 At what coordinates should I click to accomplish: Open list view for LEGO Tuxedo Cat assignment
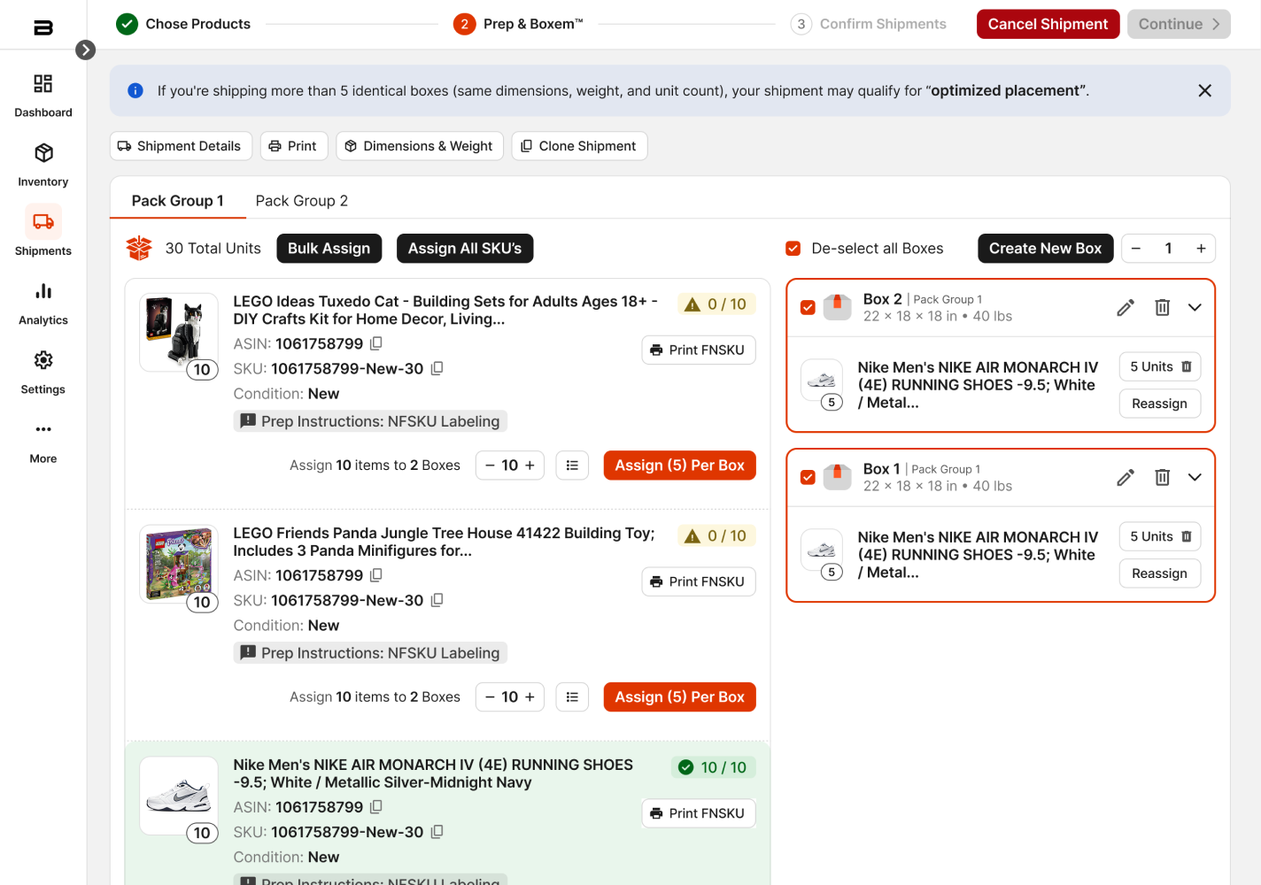[x=572, y=466]
